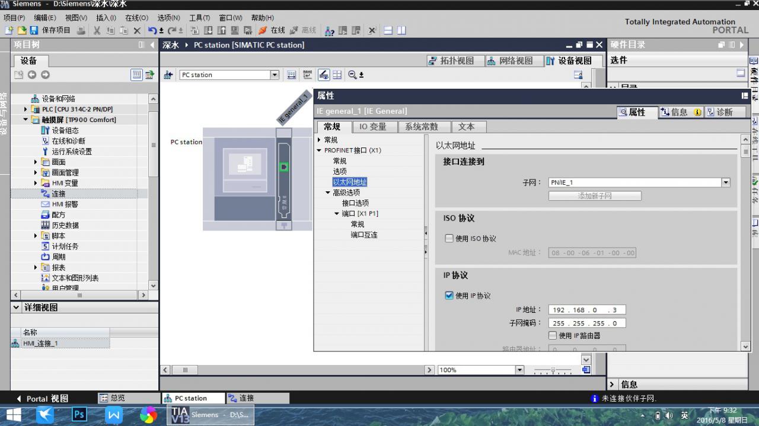Click the forward arrow in project tree
The width and height of the screenshot is (759, 426).
point(45,75)
